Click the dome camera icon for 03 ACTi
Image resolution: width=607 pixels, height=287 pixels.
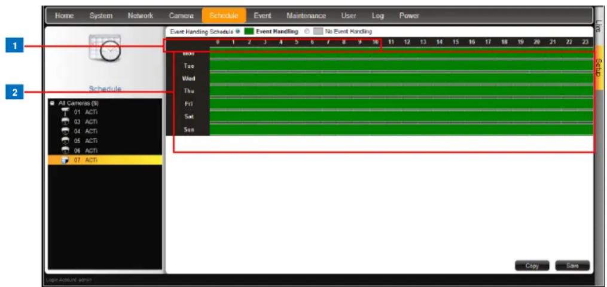(x=65, y=122)
